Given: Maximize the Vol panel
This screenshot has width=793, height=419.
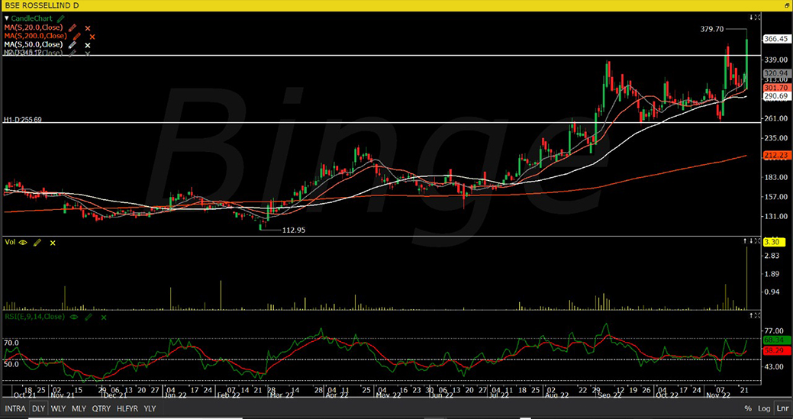Looking at the screenshot, I should point(758,241).
